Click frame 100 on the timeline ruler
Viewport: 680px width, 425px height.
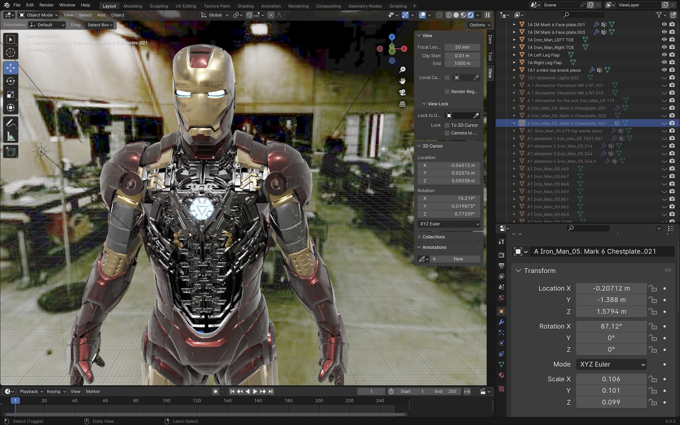coord(166,401)
